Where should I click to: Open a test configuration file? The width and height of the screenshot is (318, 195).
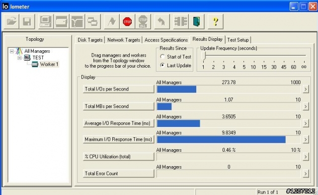click(11, 21)
